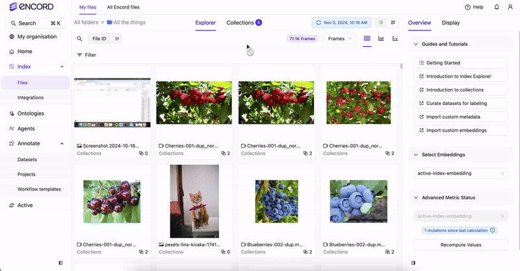Select the cat photo thumbnail
Viewport: 520px width, 271px height.
194,201
